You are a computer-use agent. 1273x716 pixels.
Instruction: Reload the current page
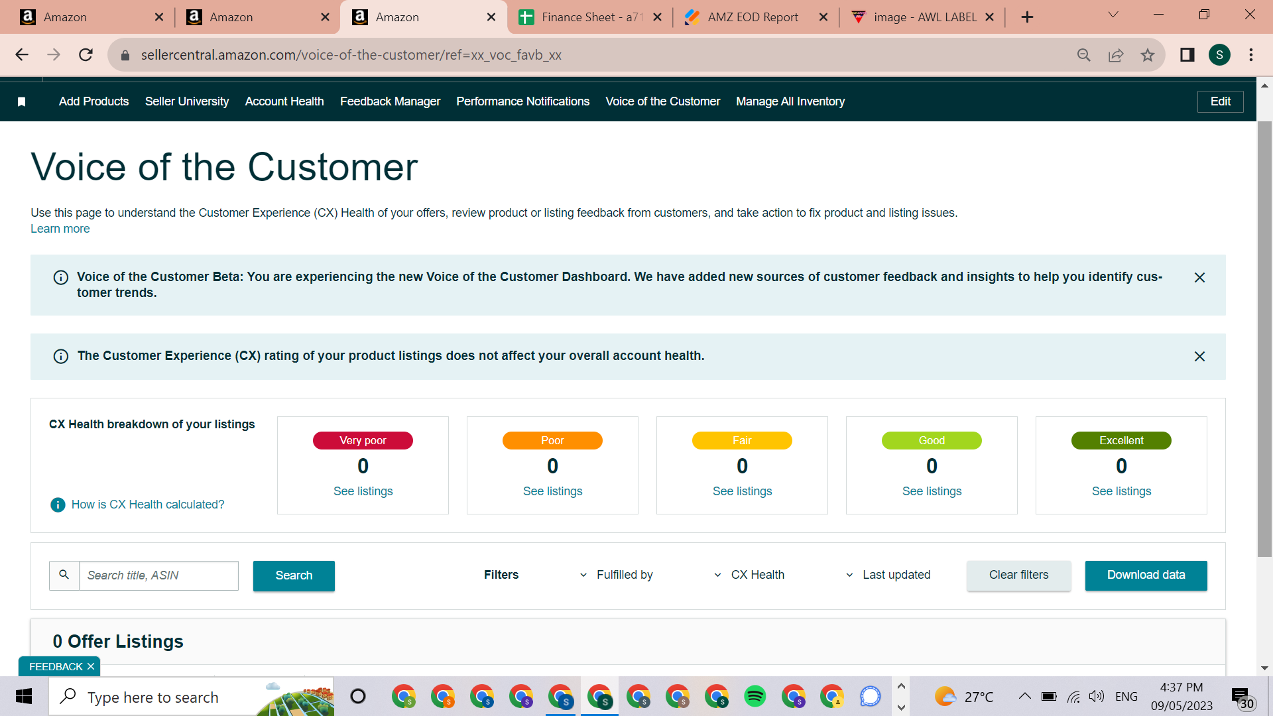86,55
